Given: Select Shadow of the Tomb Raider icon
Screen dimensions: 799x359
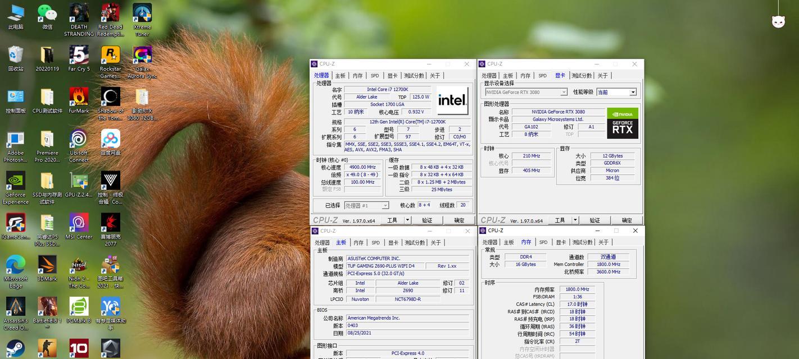Looking at the screenshot, I should (110, 104).
